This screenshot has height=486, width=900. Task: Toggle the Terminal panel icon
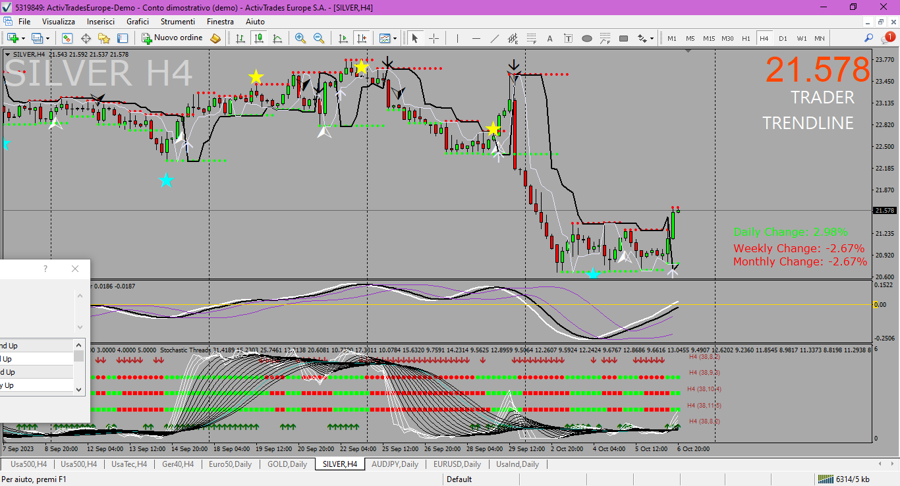(x=123, y=38)
